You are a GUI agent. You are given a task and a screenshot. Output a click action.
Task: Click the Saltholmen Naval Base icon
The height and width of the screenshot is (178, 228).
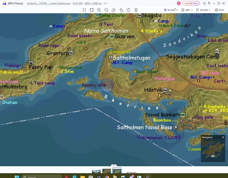[x=175, y=128]
